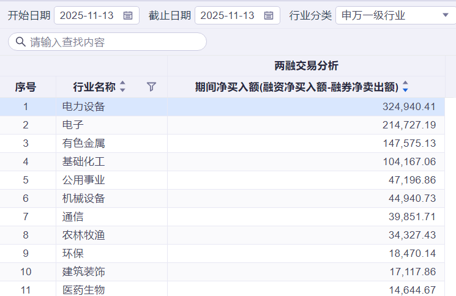The width and height of the screenshot is (456, 296).
Task: Click the filter funnel icon for 行业名称
Action: pos(151,87)
